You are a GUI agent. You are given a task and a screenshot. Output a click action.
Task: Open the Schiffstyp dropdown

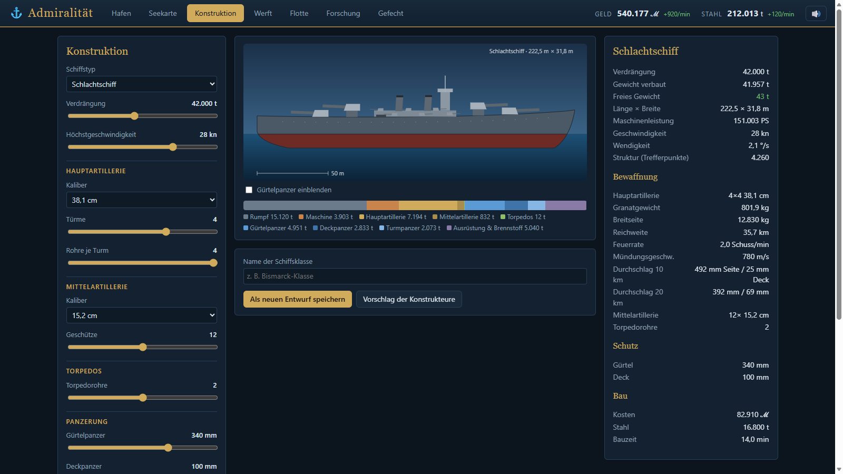tap(141, 84)
